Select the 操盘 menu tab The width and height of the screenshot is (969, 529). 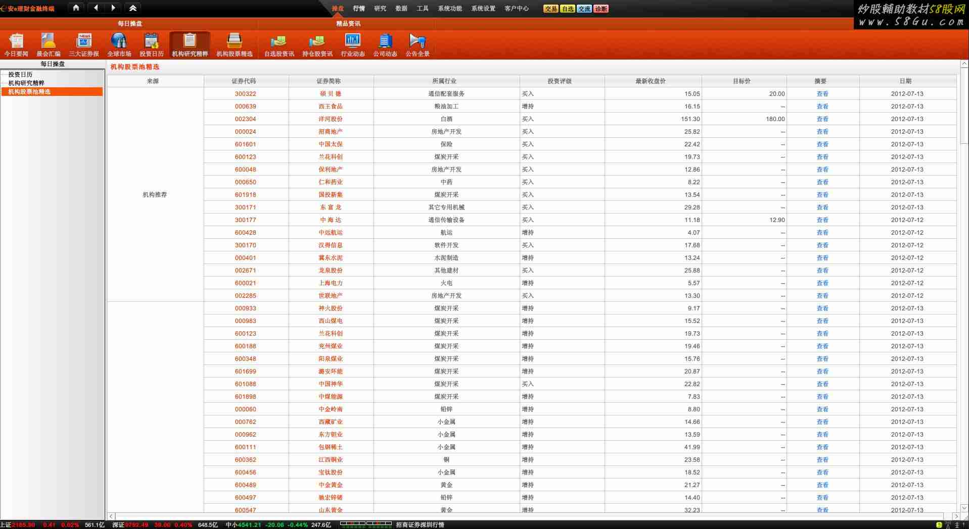coord(338,9)
